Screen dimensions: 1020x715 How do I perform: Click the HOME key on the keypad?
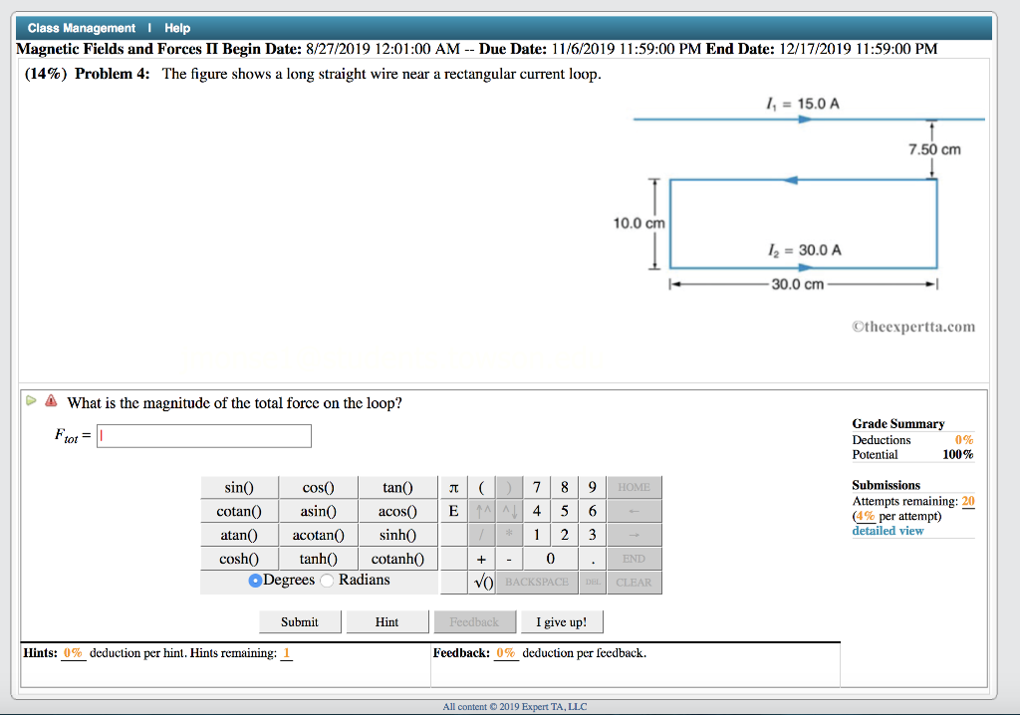point(635,487)
